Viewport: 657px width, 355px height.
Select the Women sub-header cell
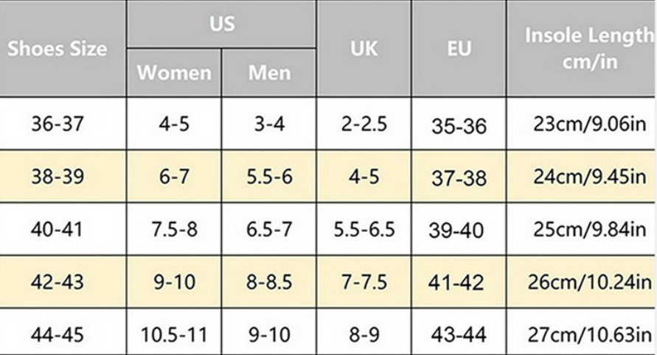pyautogui.click(x=174, y=73)
